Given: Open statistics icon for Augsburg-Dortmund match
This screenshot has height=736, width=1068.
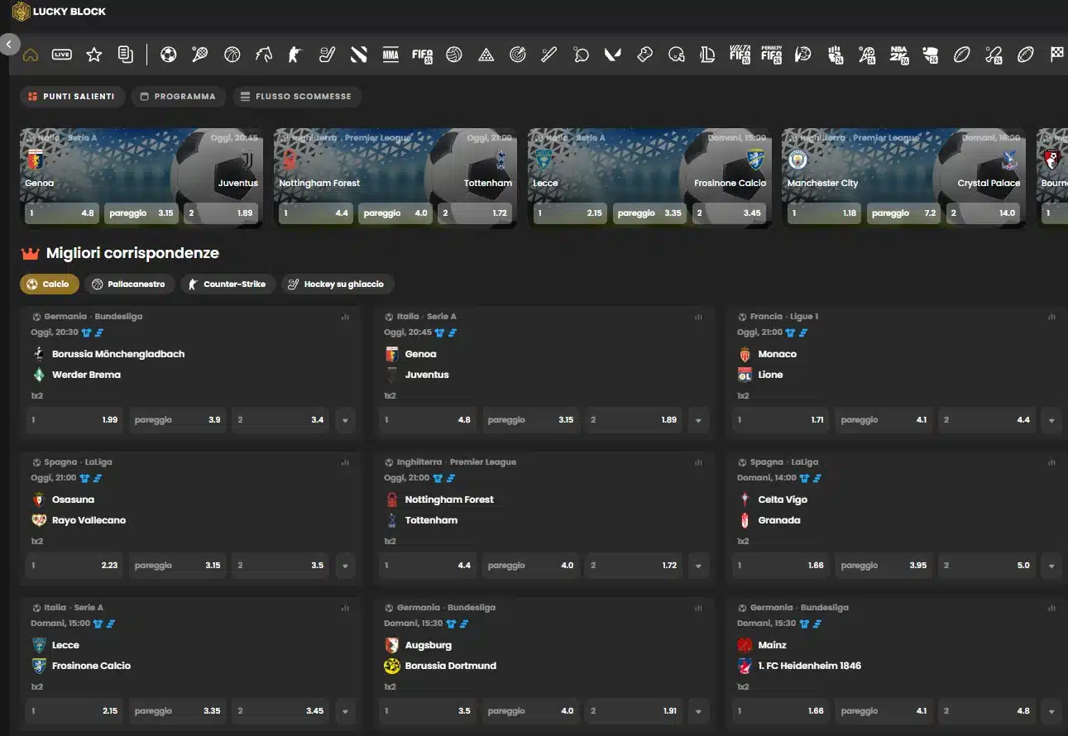Looking at the screenshot, I should pos(698,608).
